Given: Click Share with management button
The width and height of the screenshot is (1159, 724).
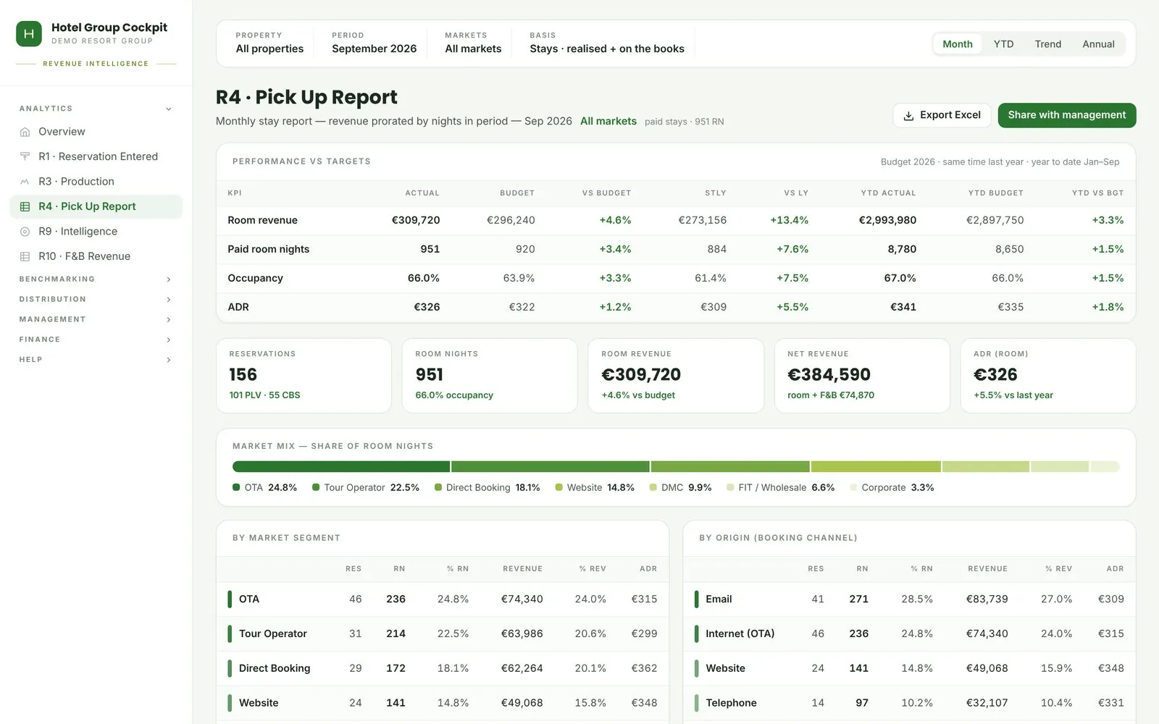Looking at the screenshot, I should coord(1067,115).
